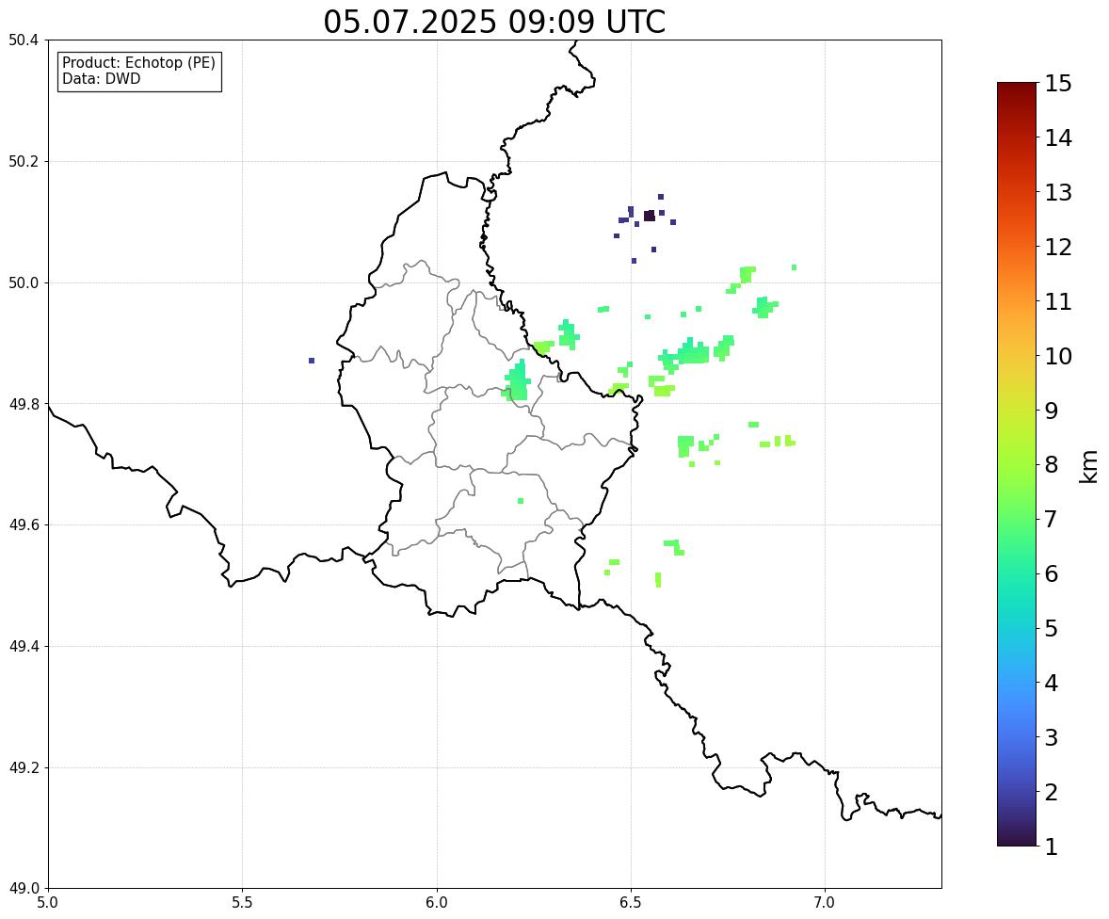Pick the 9 km colorbar tick label
The height and width of the screenshot is (919, 1109).
(x=1052, y=411)
